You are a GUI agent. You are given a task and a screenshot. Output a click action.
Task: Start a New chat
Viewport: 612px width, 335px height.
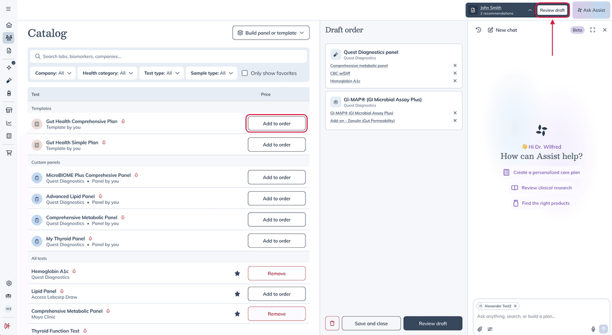(502, 30)
